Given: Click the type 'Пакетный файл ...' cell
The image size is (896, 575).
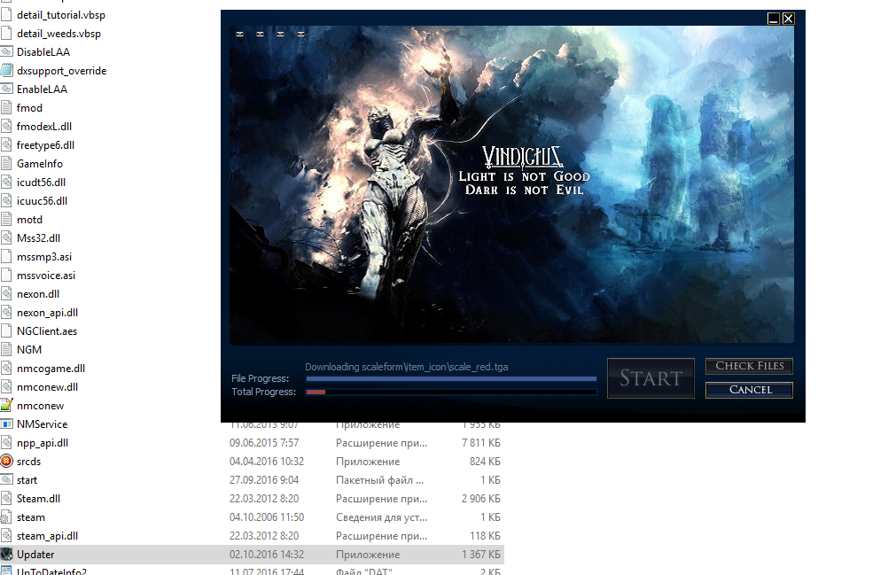Looking at the screenshot, I should tap(379, 480).
